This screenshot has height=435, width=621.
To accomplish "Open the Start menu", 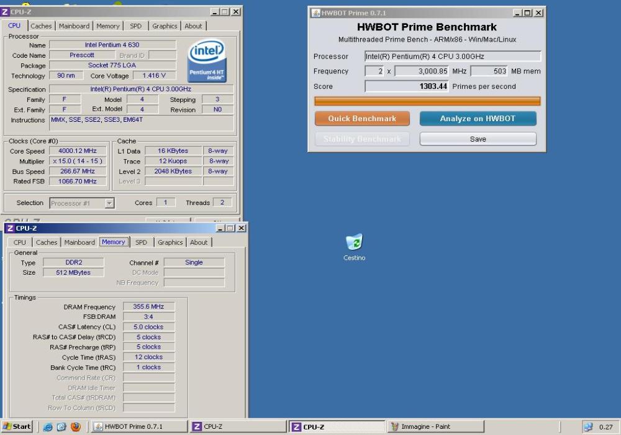I will (x=17, y=427).
